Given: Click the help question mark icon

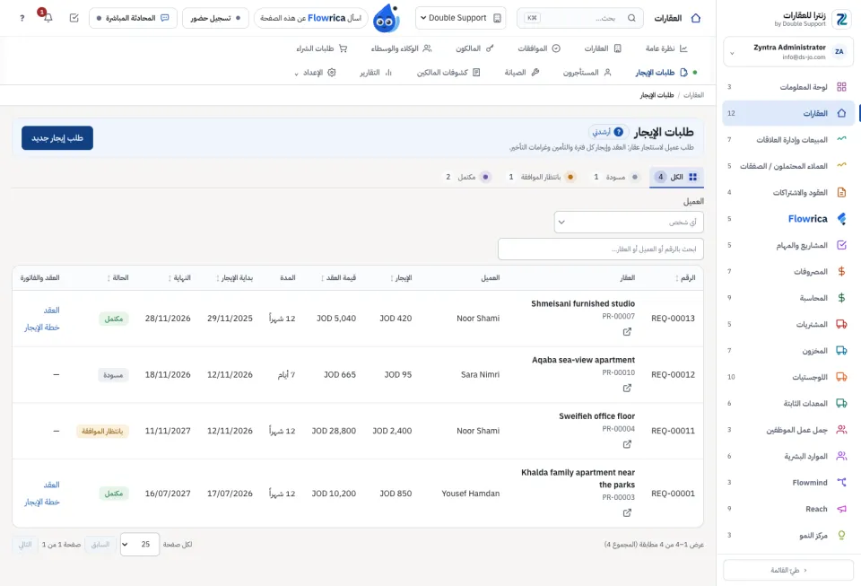Looking at the screenshot, I should tap(22, 18).
